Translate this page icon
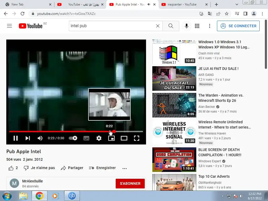 tap(210, 14)
